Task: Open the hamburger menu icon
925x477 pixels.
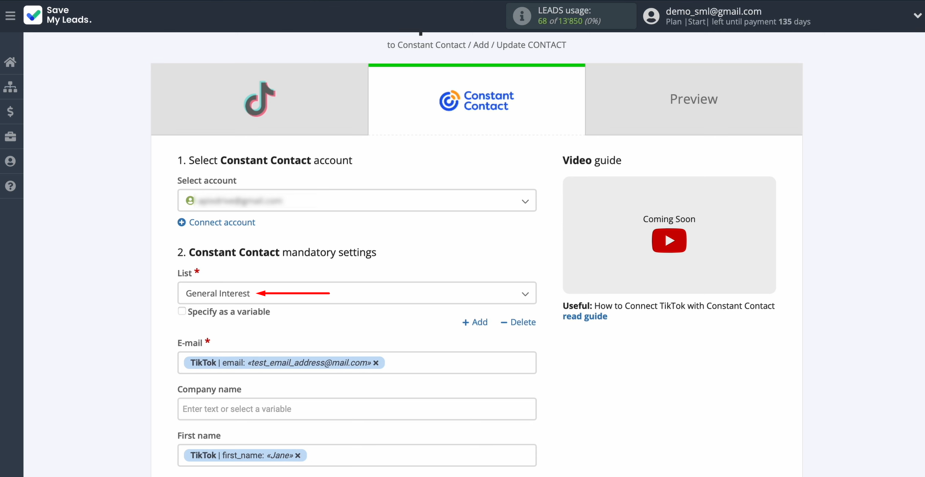Action: [10, 16]
